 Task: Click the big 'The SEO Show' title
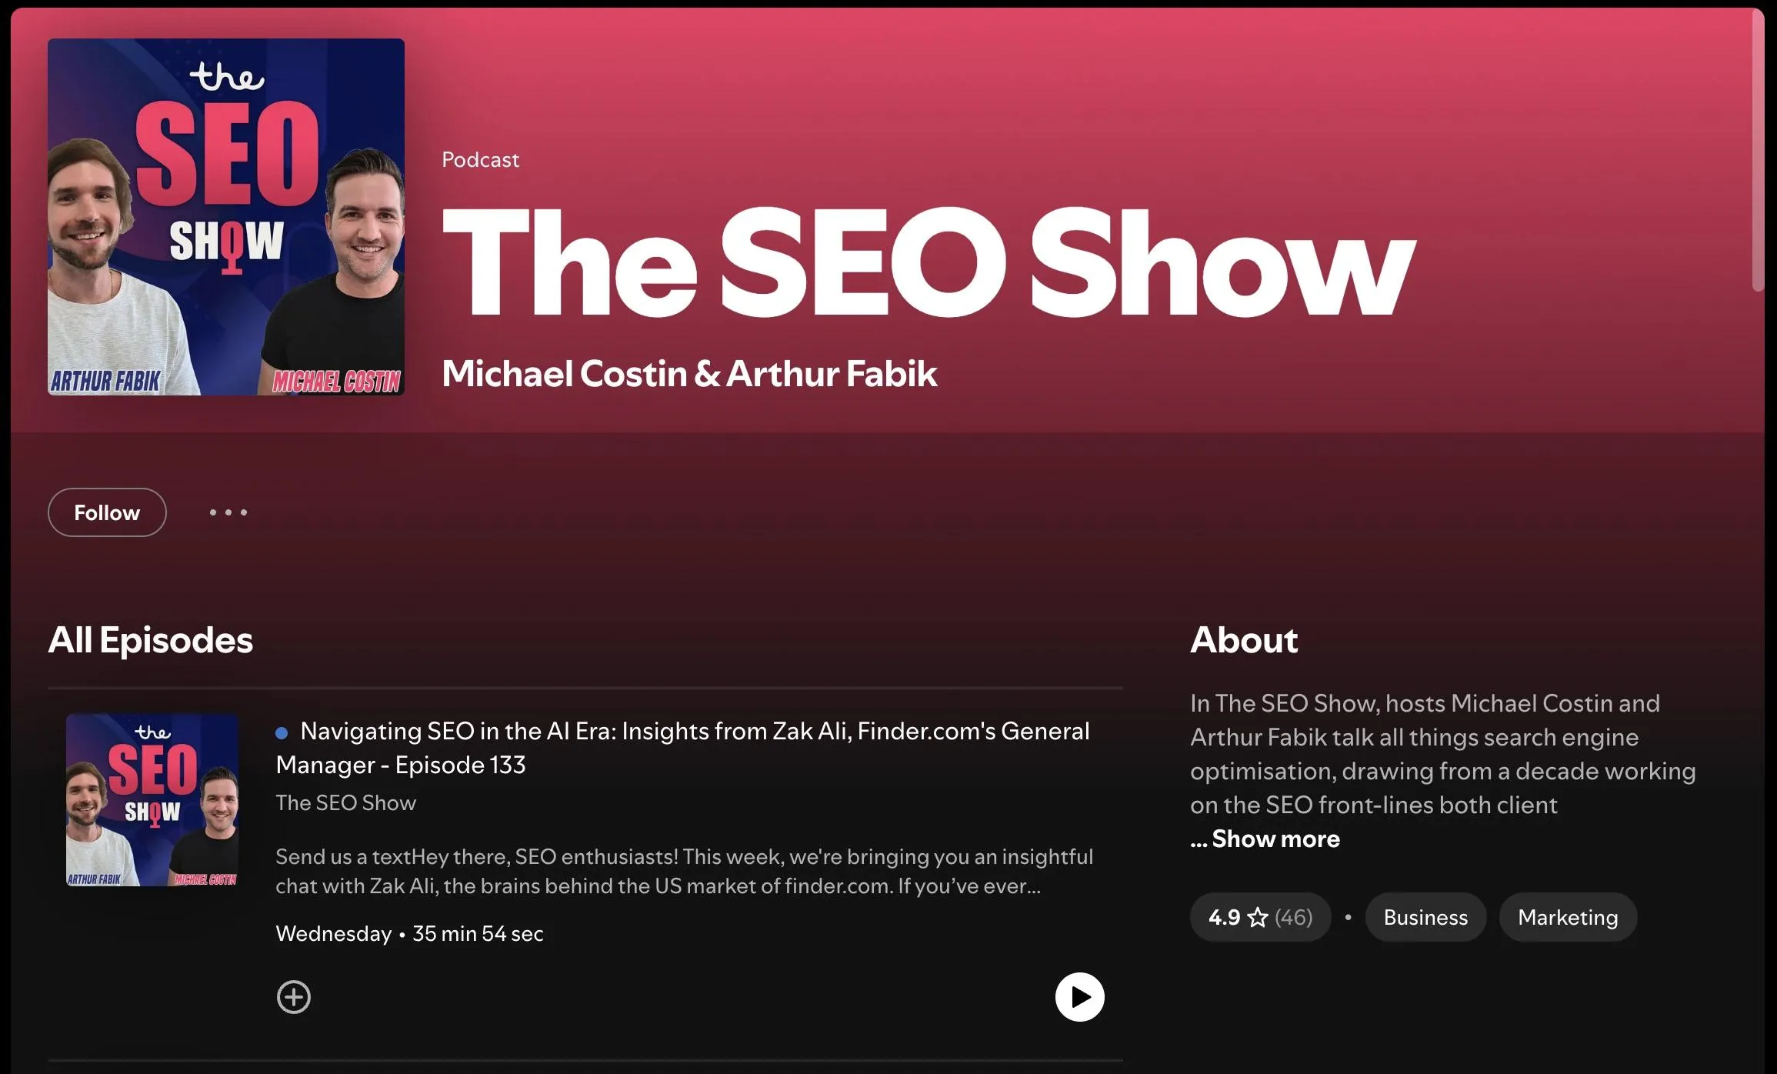tap(928, 263)
